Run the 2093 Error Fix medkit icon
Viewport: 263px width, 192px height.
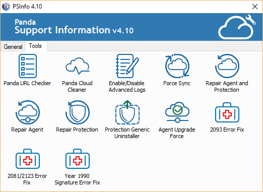coord(227,112)
